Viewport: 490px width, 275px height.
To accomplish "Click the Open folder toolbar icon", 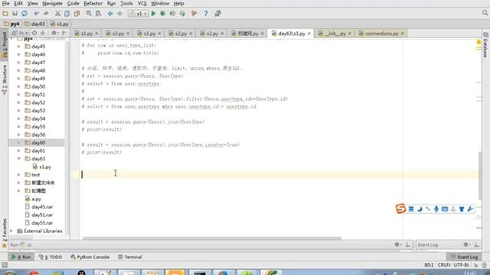I will (x=5, y=14).
